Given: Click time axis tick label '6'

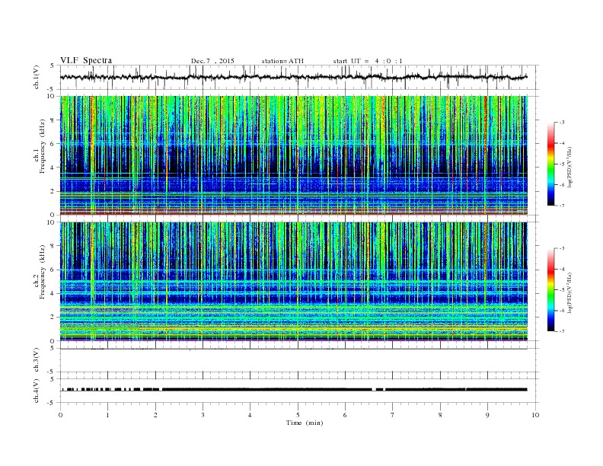Looking at the screenshot, I should [x=345, y=415].
